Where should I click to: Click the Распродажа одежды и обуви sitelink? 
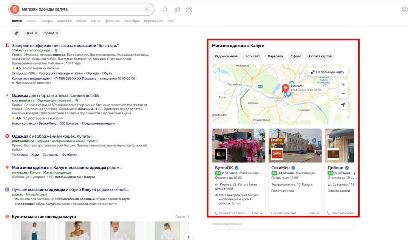click(x=60, y=73)
